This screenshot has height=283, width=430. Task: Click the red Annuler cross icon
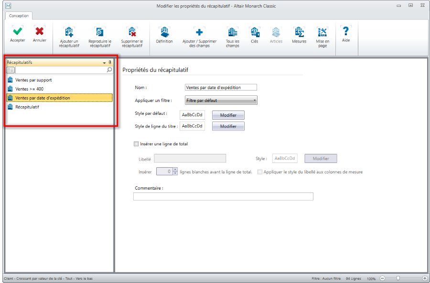click(40, 31)
